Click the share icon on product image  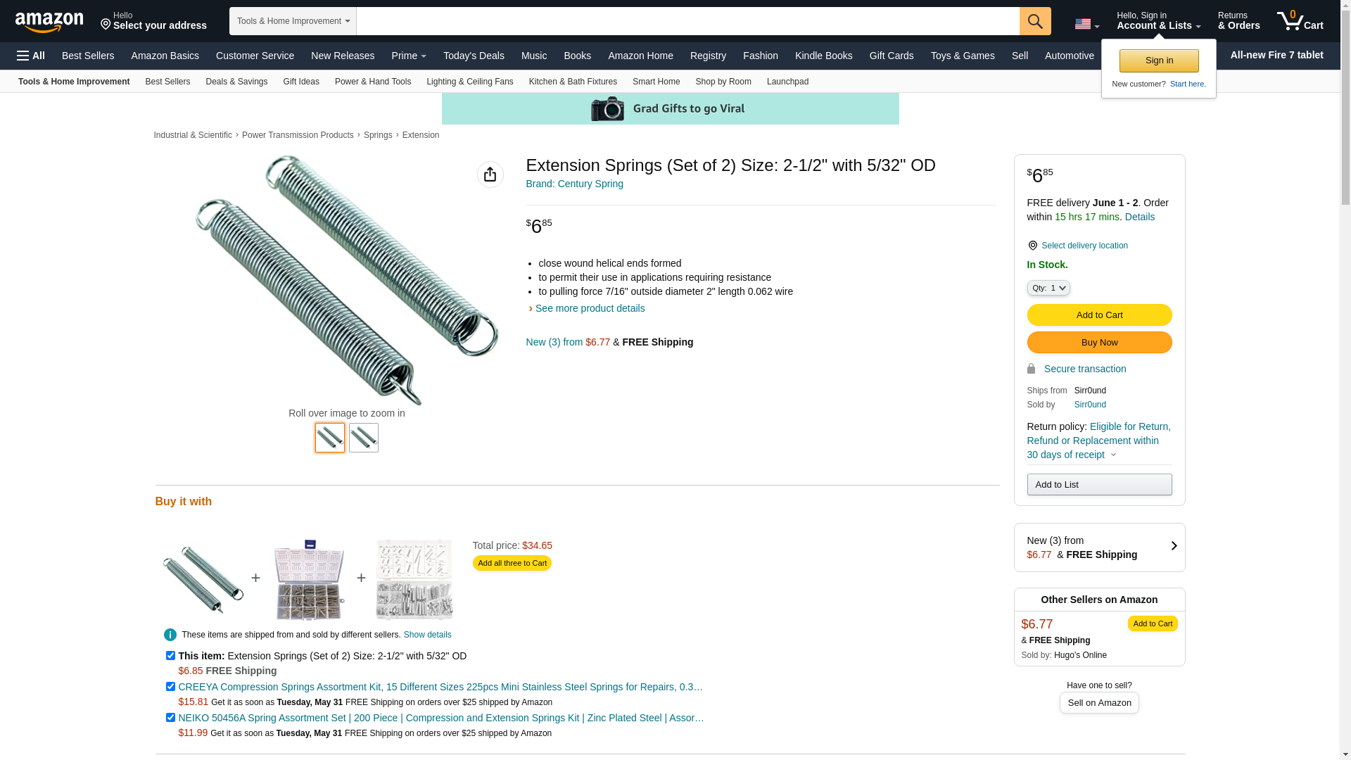click(x=490, y=175)
